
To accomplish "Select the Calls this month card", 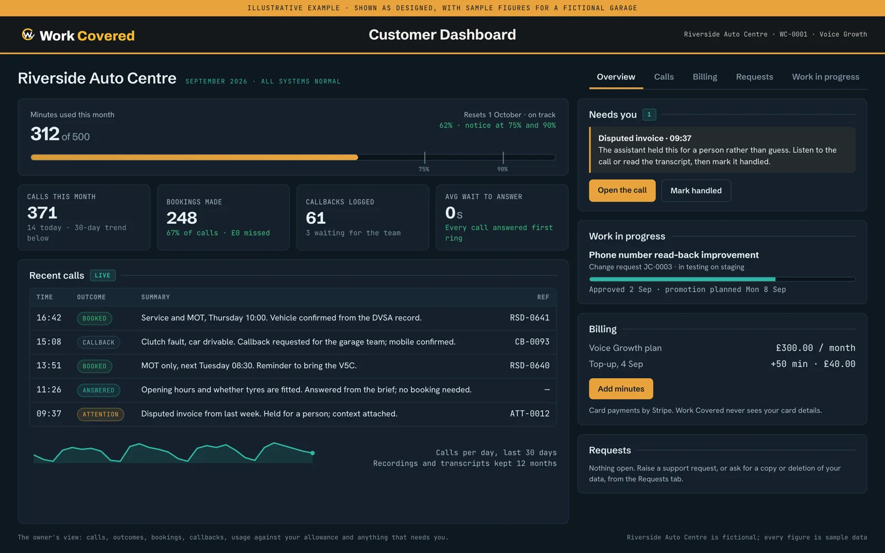I will (84, 217).
